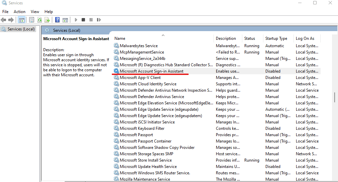Viewport: 338px width, 182px height.
Task: Open the Action menu
Action: click(19, 12)
